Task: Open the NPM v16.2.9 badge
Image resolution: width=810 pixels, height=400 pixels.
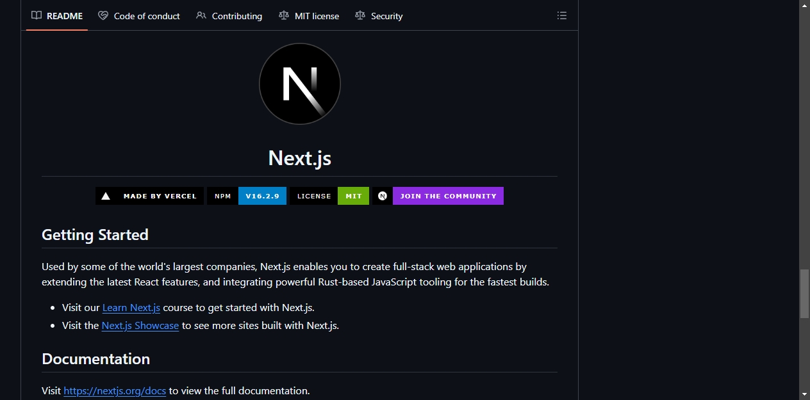Action: (x=247, y=196)
